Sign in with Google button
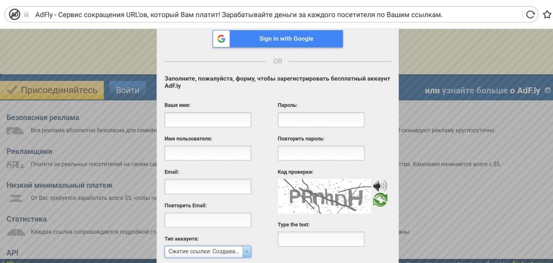Viewport: 553px width, 263px height. tap(278, 39)
